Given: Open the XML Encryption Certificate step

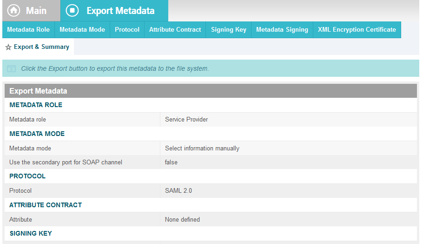Looking at the screenshot, I should 357,30.
